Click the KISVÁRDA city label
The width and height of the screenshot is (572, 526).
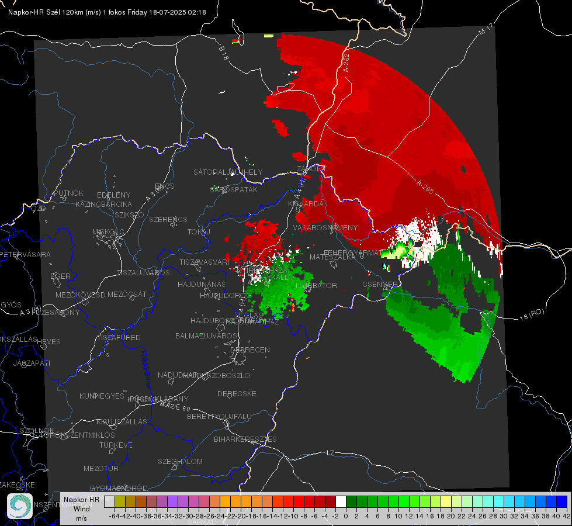pos(306,204)
